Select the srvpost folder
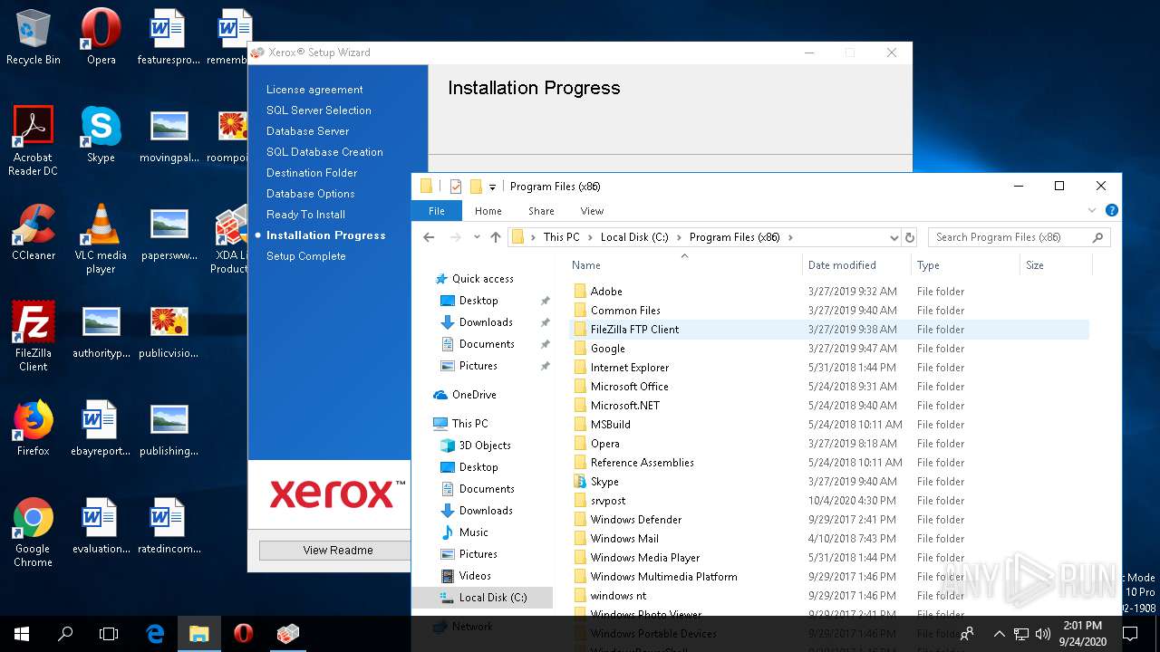 point(608,501)
